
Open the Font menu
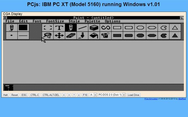pyautogui.click(x=37, y=21)
